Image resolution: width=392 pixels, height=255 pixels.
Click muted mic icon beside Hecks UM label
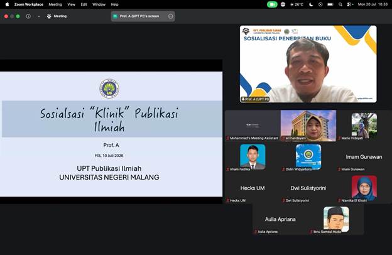point(228,200)
